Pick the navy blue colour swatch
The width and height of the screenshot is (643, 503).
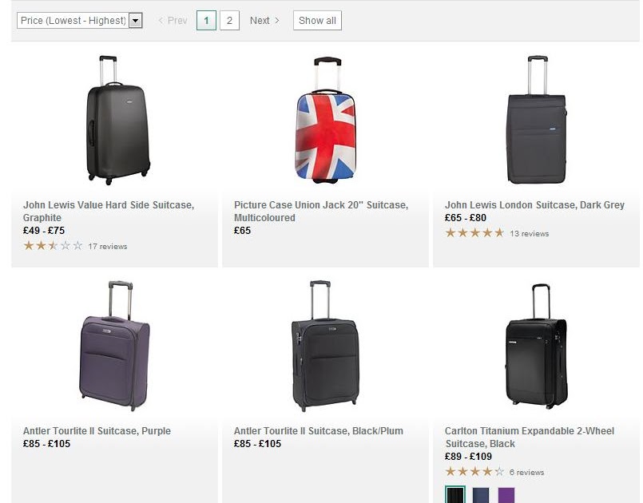[x=480, y=495]
